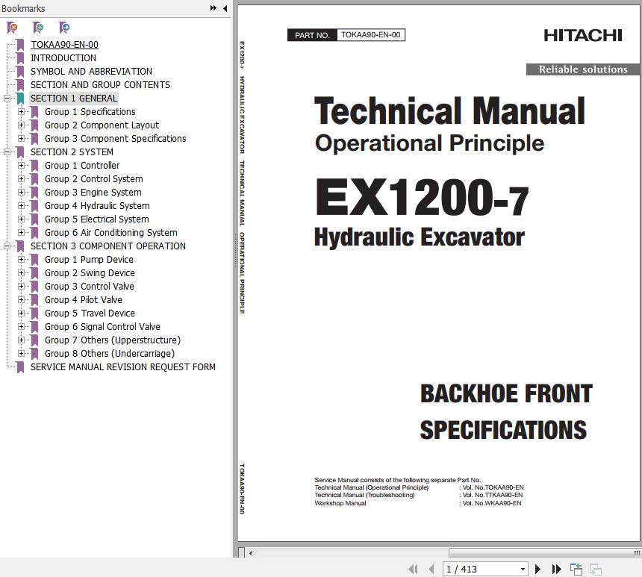The height and width of the screenshot is (577, 642).
Task: Expand Group 1 Controller bookmark
Action: 22,166
